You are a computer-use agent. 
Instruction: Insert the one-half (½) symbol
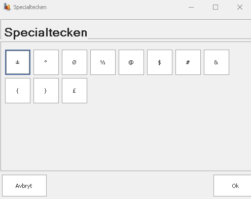103,62
